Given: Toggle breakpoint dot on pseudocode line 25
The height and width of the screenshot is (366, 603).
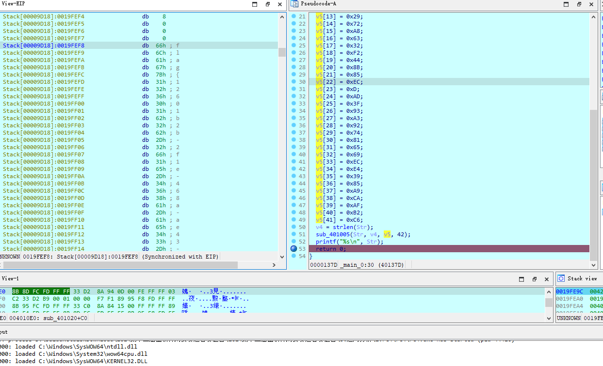Looking at the screenshot, I should (x=294, y=46).
